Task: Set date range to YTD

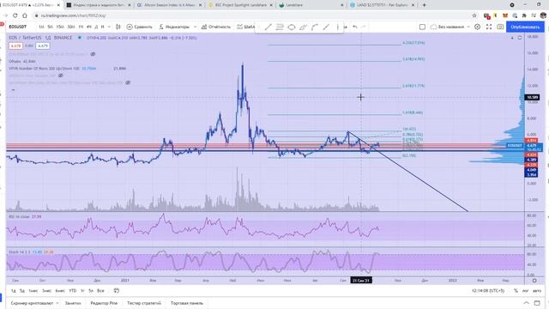Action: 72,290
